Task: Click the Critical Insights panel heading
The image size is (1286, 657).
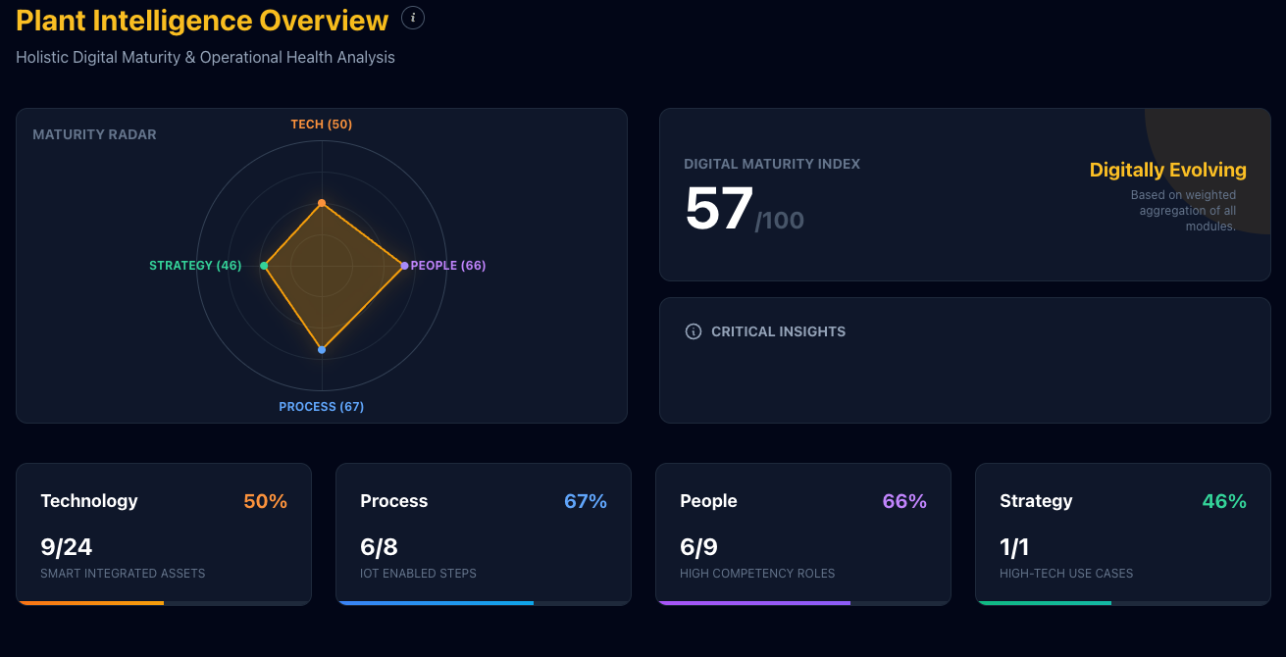Action: coord(778,331)
